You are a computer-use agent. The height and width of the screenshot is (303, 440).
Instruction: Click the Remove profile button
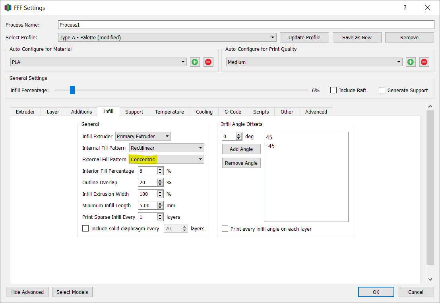409,37
